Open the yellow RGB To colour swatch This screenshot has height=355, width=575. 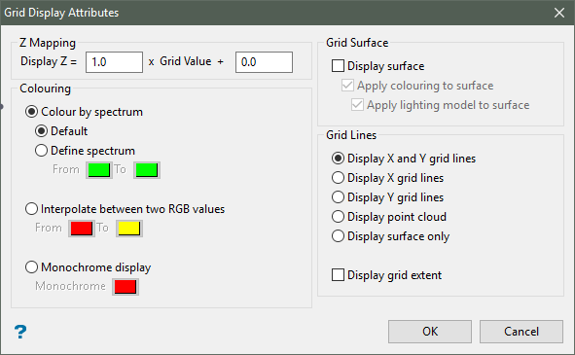pos(129,229)
